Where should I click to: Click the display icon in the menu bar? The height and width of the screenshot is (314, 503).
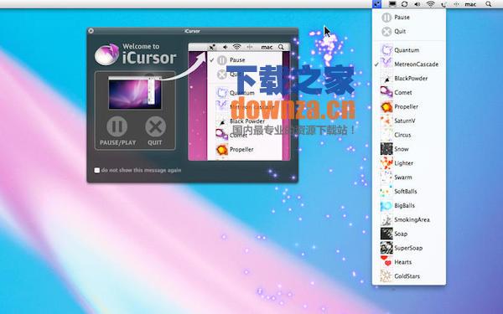[x=392, y=4]
